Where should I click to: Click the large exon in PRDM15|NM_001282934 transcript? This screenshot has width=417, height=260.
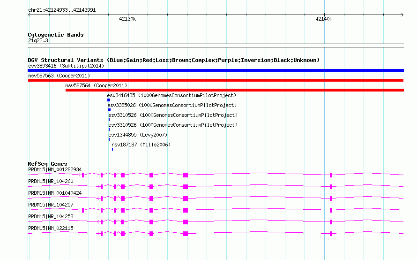click(186, 175)
